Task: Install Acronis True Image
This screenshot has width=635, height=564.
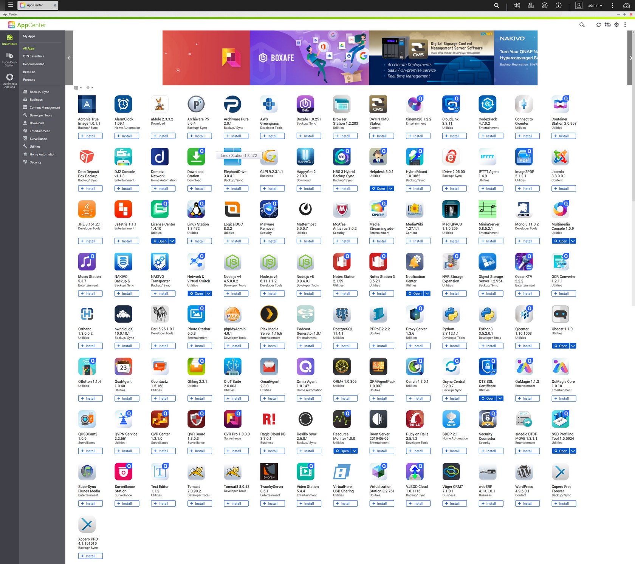Action: 90,136
